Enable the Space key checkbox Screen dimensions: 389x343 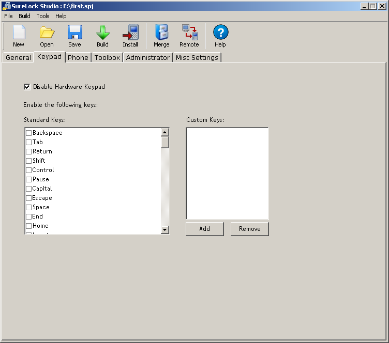pyautogui.click(x=29, y=207)
